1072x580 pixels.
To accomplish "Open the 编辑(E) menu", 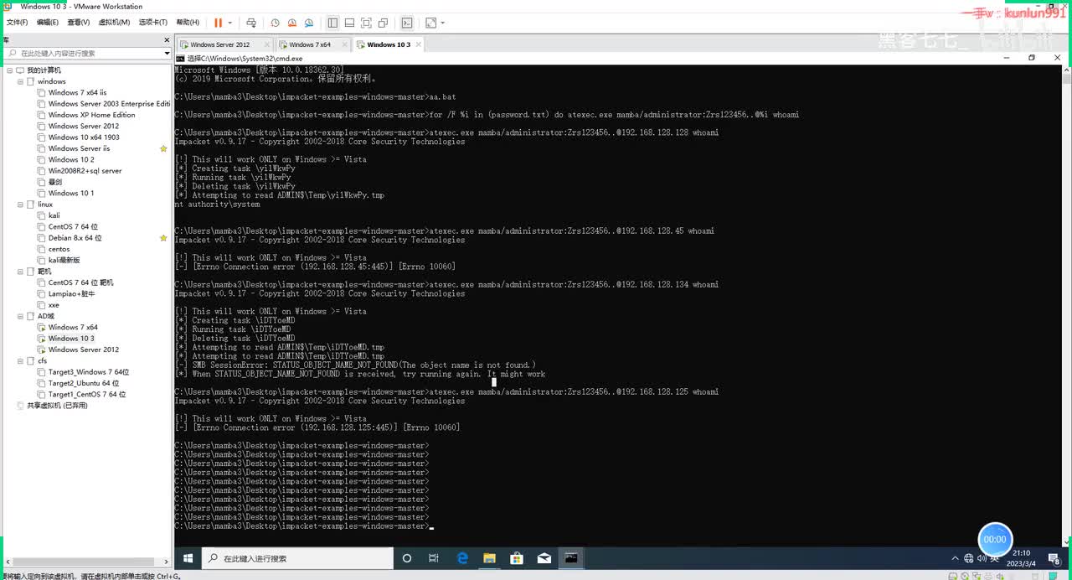I will click(x=47, y=23).
